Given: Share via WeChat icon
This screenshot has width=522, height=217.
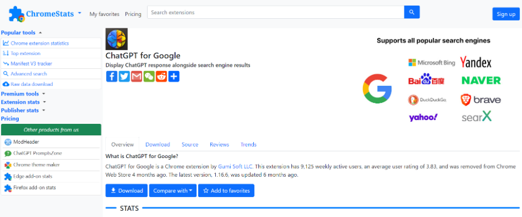Looking at the screenshot, I should click(x=149, y=76).
